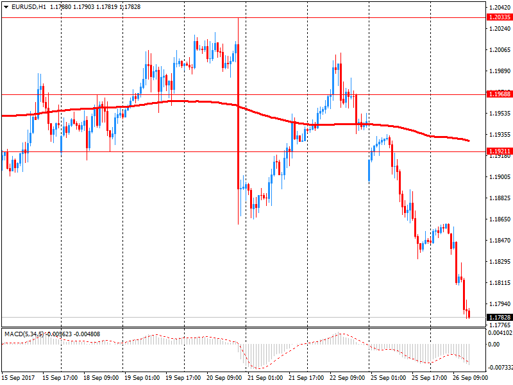Click the 1.17940 price axis value

[500, 304]
